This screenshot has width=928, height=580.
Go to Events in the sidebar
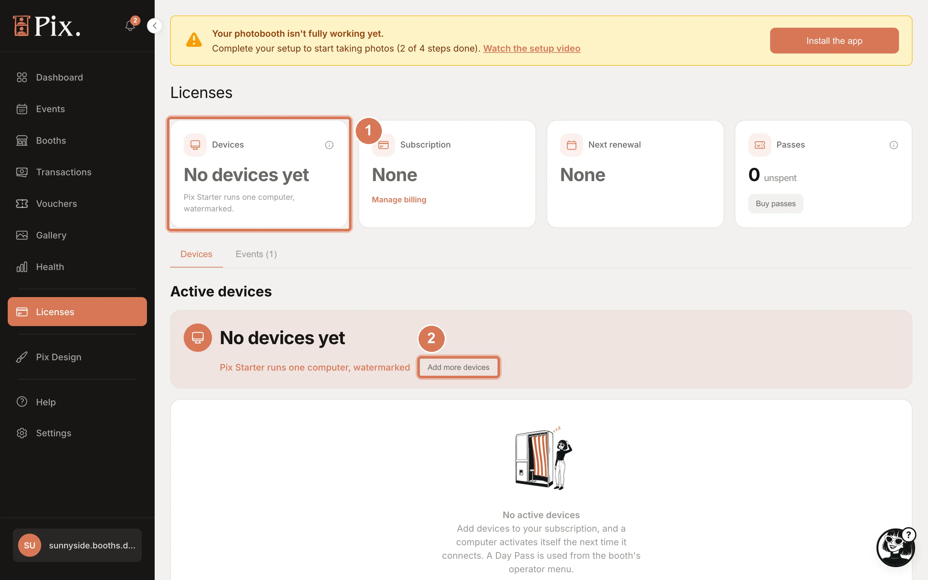tap(77, 109)
